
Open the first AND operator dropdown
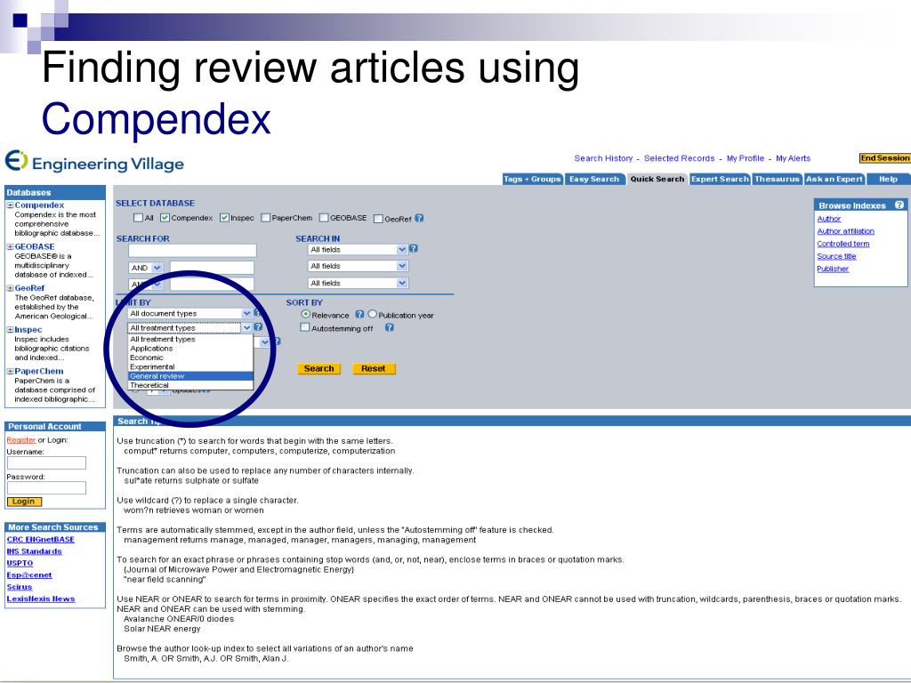tap(146, 268)
